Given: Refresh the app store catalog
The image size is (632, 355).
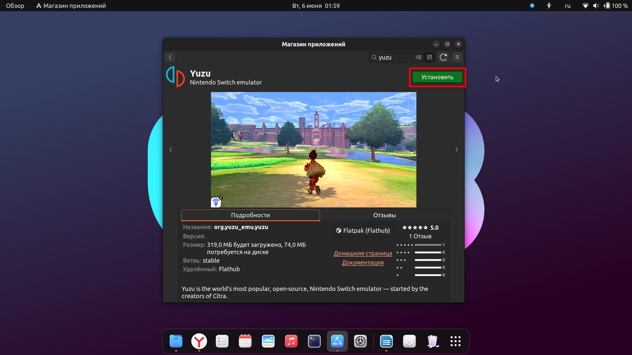Looking at the screenshot, I should click(443, 57).
